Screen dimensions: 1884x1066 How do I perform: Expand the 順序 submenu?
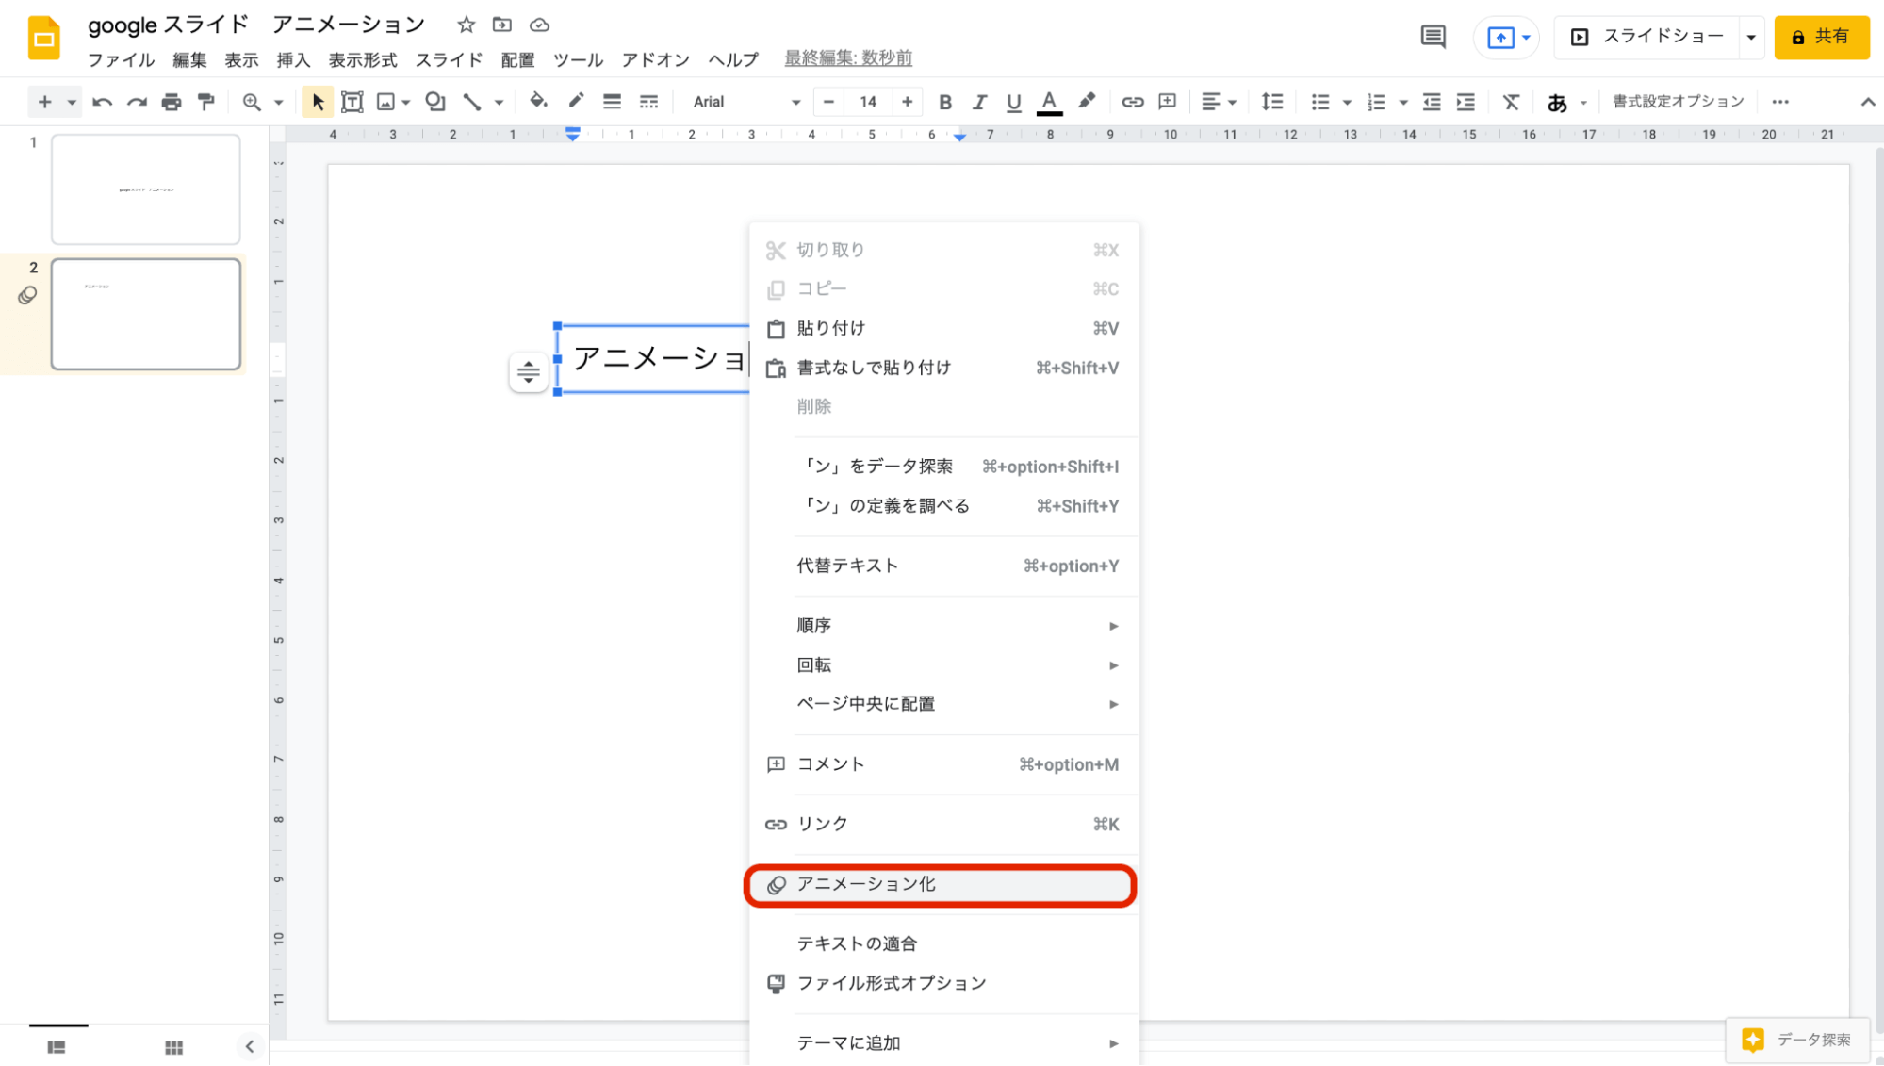(943, 625)
